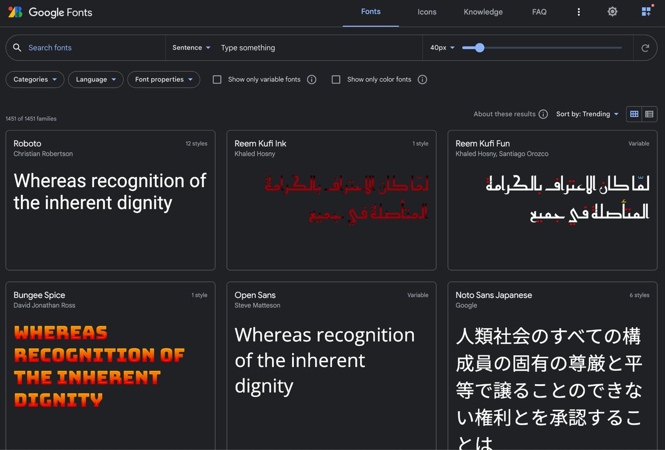Open the Reem Kufi Ink font title
This screenshot has height=450, width=665.
(260, 143)
